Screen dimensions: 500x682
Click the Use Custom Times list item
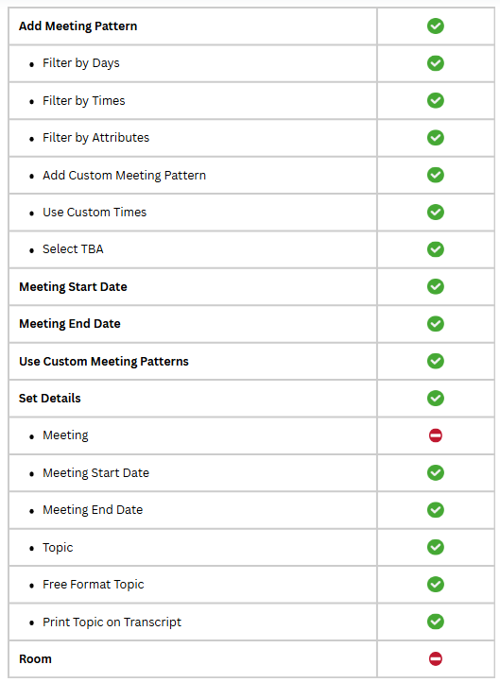click(x=95, y=213)
